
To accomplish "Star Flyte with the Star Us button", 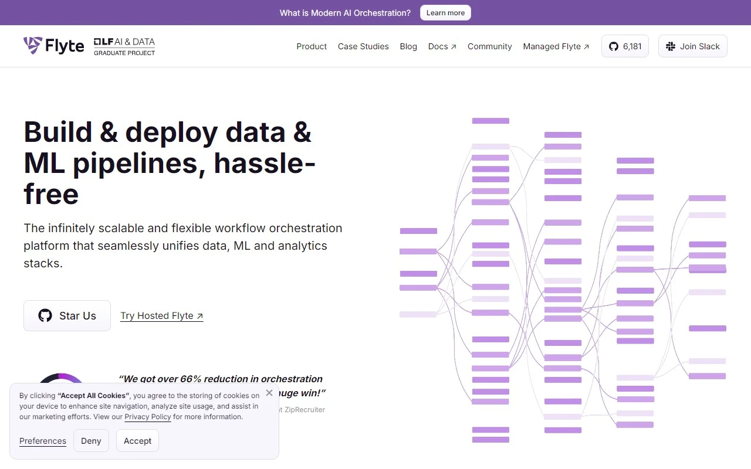I will 67,315.
